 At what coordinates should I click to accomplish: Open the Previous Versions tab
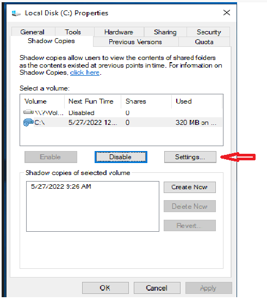click(135, 42)
